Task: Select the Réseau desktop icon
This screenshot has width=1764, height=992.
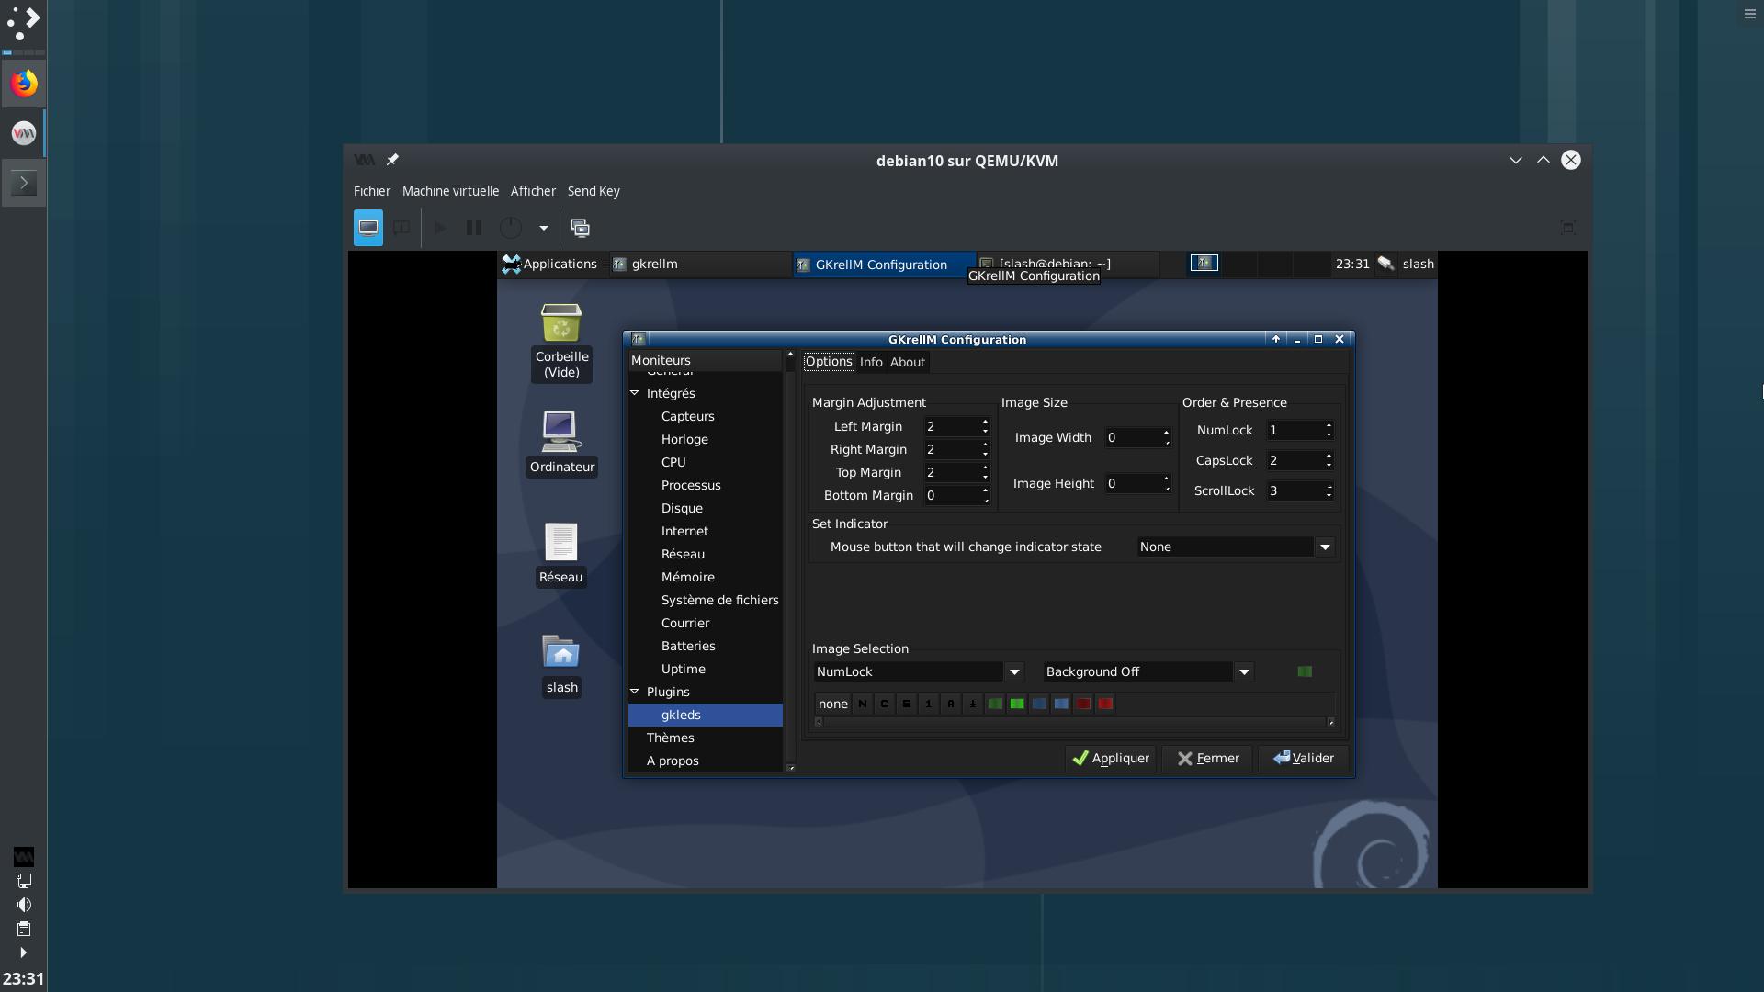Action: [561, 554]
